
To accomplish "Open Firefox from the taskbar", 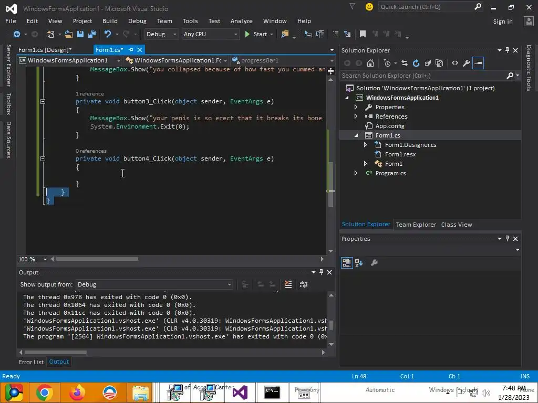I will pos(77,393).
